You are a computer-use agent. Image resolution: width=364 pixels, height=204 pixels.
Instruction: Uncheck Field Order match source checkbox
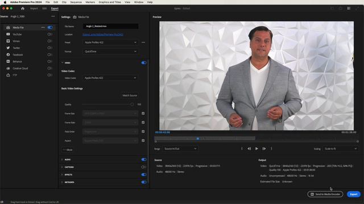tap(143, 131)
